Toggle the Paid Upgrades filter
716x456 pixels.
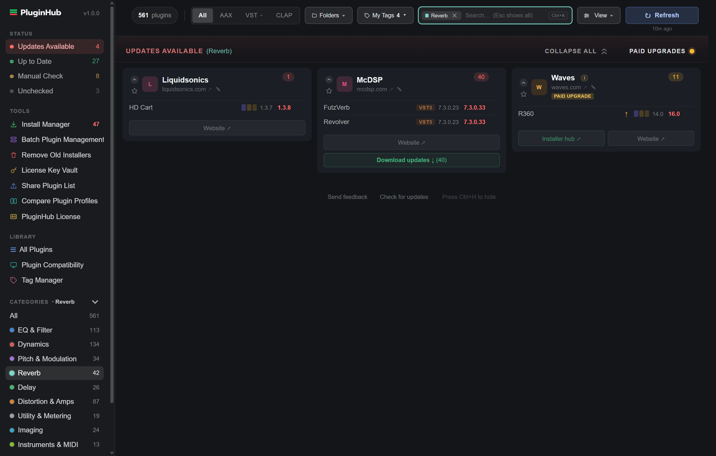coord(662,51)
